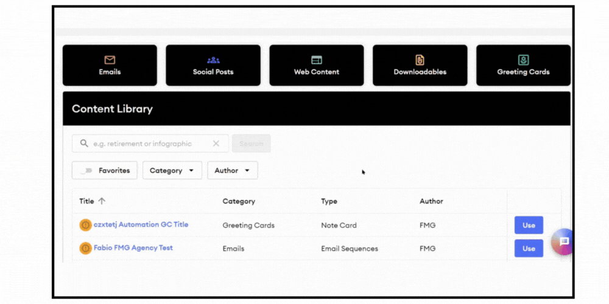Click the orange icon beside Fabio FMG Agency Test
609x304 pixels.
click(85, 248)
